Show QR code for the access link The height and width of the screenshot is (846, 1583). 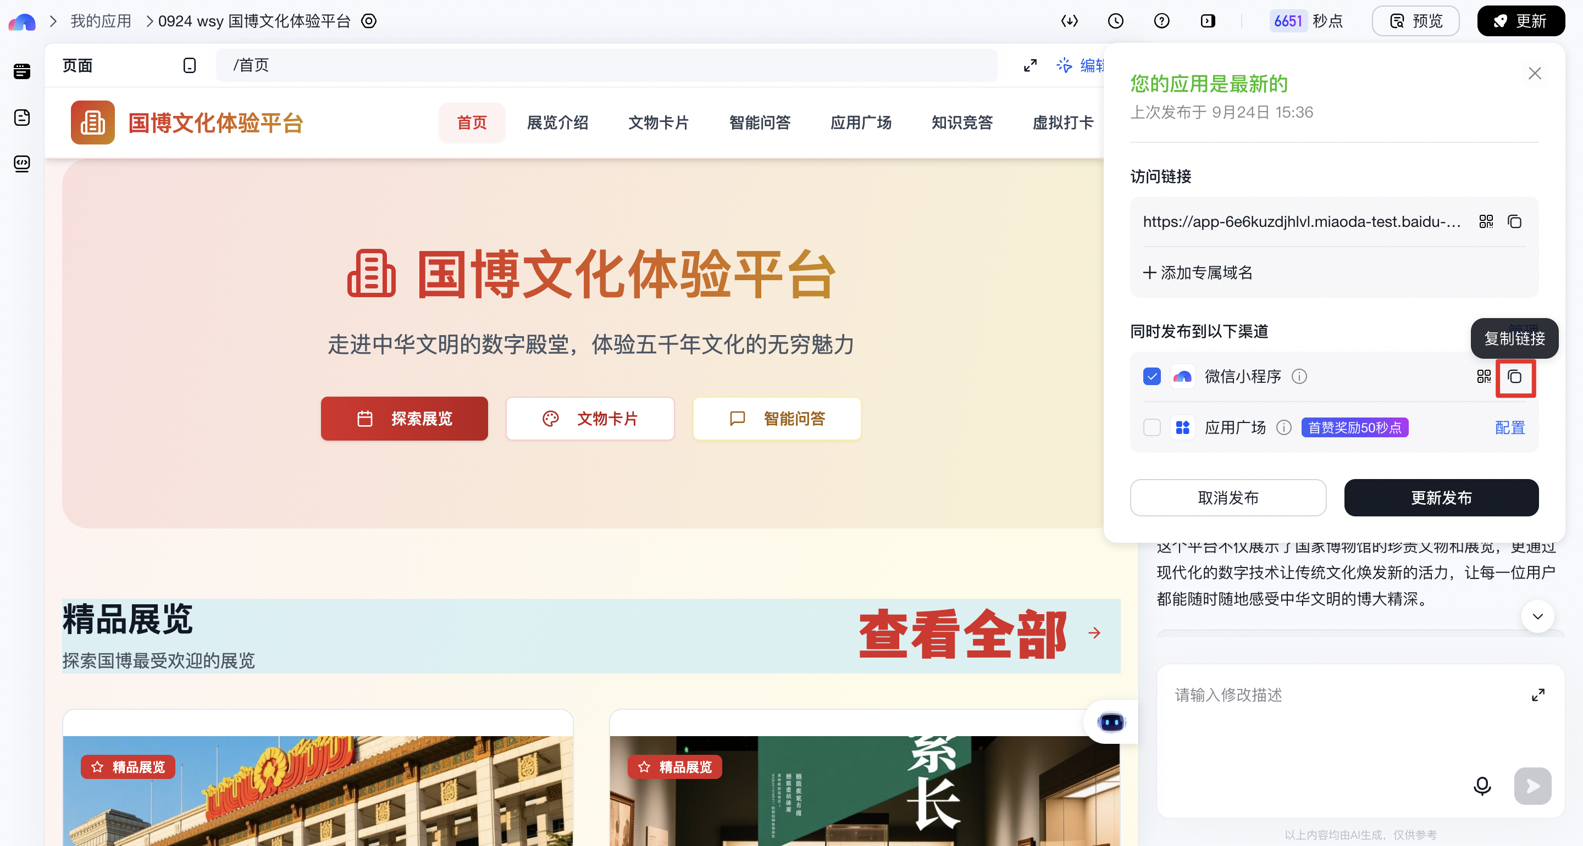1485,222
